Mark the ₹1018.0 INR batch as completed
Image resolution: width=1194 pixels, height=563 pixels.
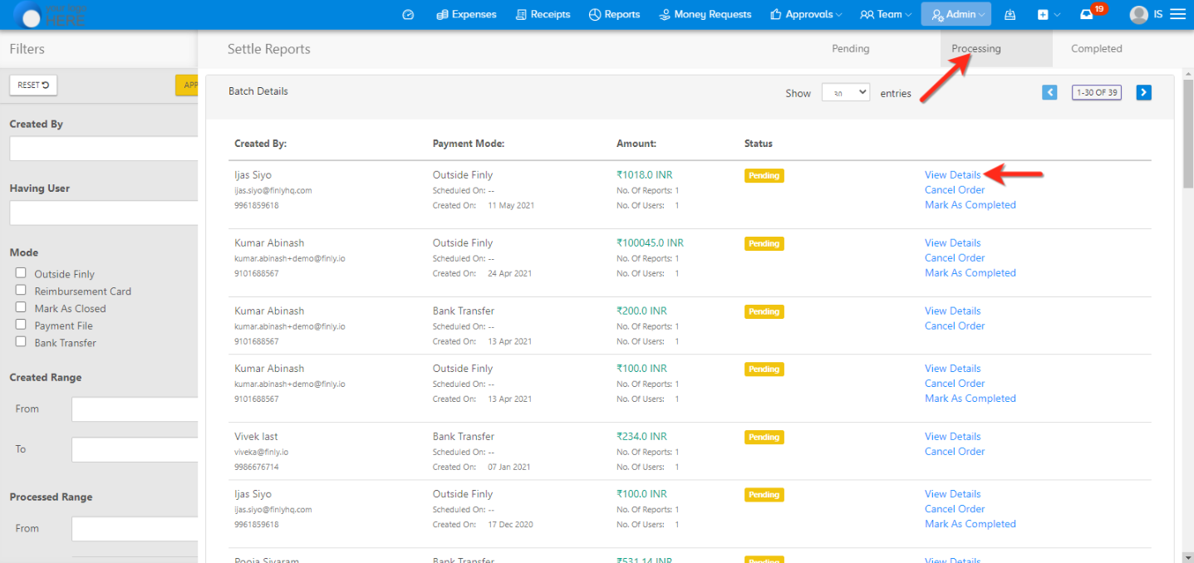(x=970, y=205)
